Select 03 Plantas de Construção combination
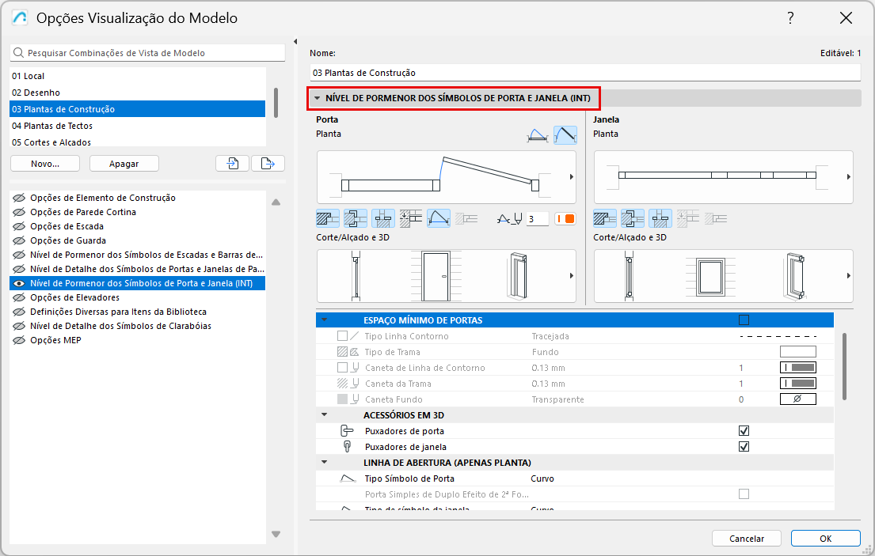Viewport: 875px width, 556px height. [x=137, y=109]
